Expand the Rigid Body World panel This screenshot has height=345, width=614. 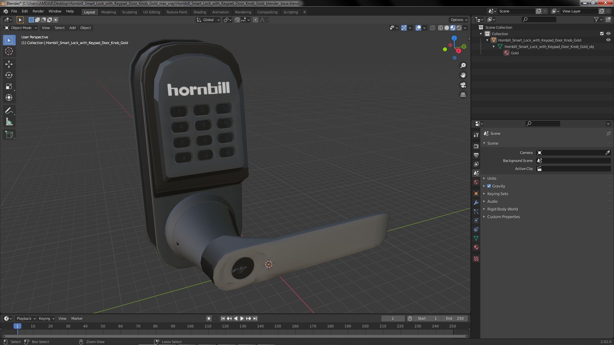click(502, 209)
